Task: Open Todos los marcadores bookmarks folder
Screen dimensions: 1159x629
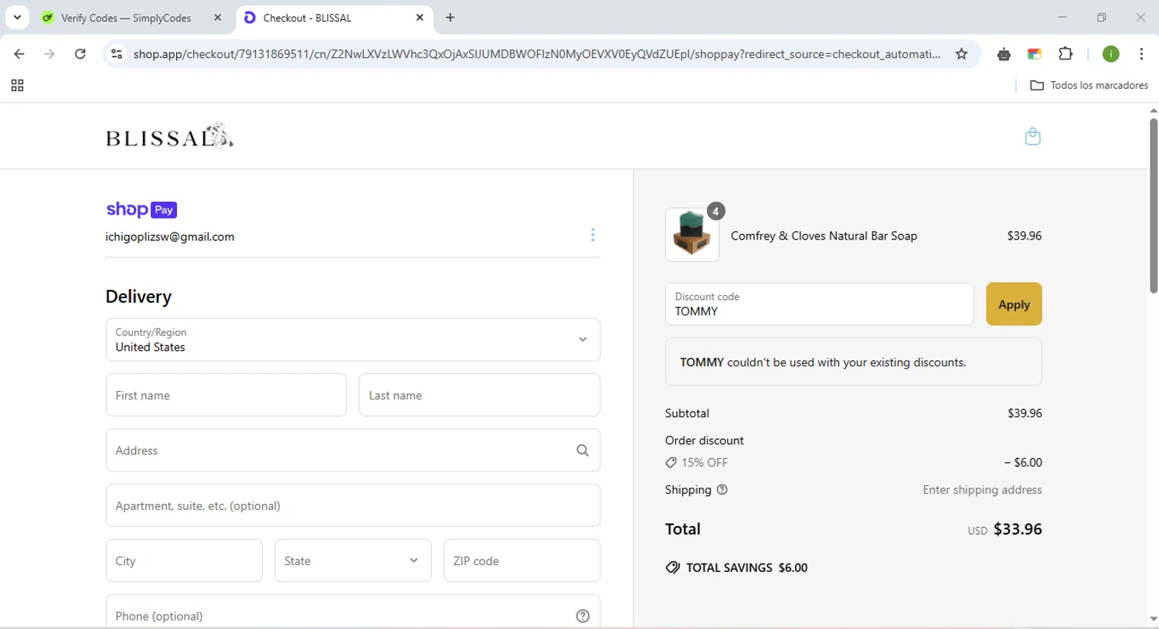Action: [1089, 86]
